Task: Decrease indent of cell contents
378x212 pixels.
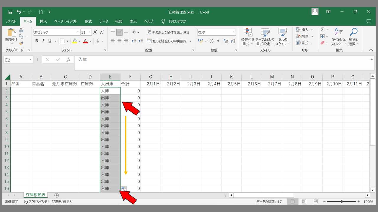Action: coord(134,41)
